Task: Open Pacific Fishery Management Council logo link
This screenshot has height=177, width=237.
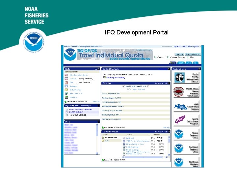Action: tap(179, 78)
